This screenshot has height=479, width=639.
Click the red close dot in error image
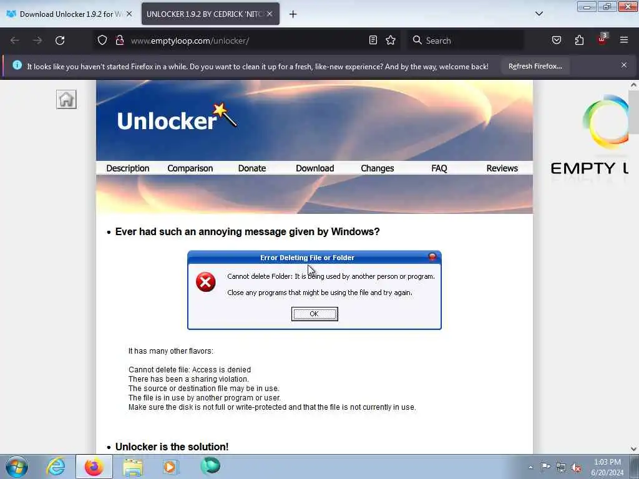(x=432, y=256)
